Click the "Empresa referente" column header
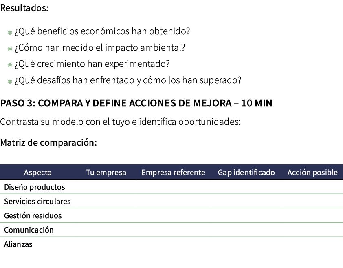The width and height of the screenshot is (343, 268). click(x=173, y=172)
